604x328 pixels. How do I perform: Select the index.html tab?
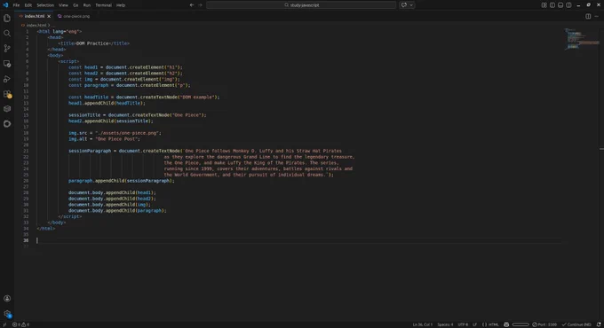[x=35, y=16]
